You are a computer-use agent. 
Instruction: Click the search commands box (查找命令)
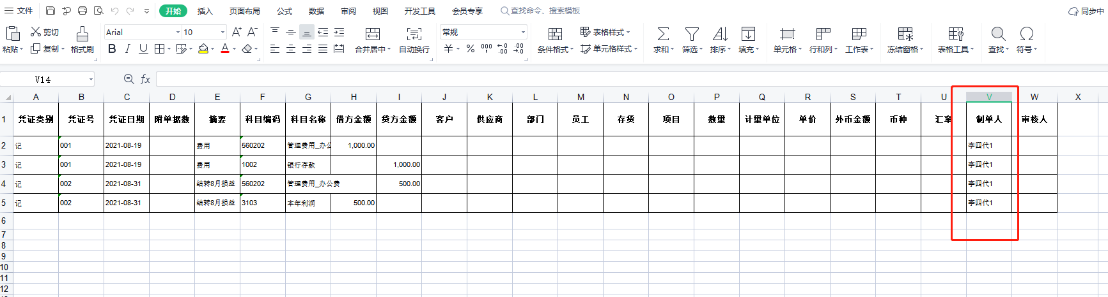[541, 11]
